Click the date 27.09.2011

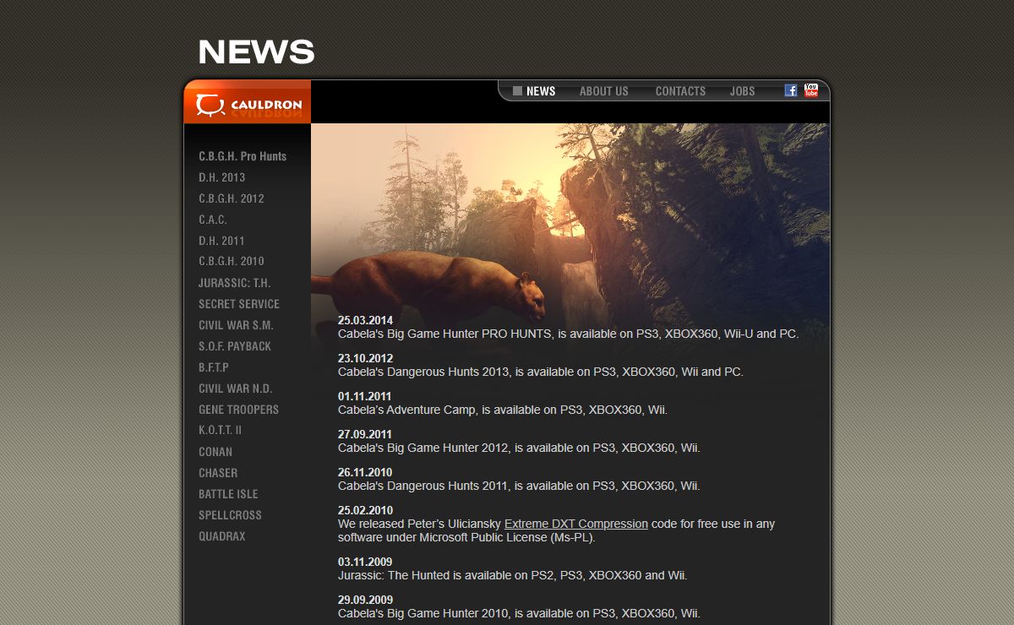coord(365,434)
